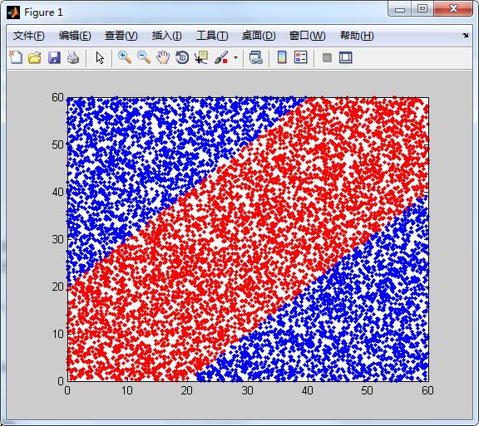
Task: Open the 帮助(H) menu
Action: click(357, 36)
